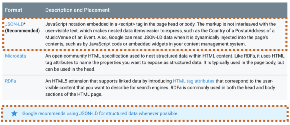Click the (Recommended) label under JSON-LD

click(x=22, y=31)
